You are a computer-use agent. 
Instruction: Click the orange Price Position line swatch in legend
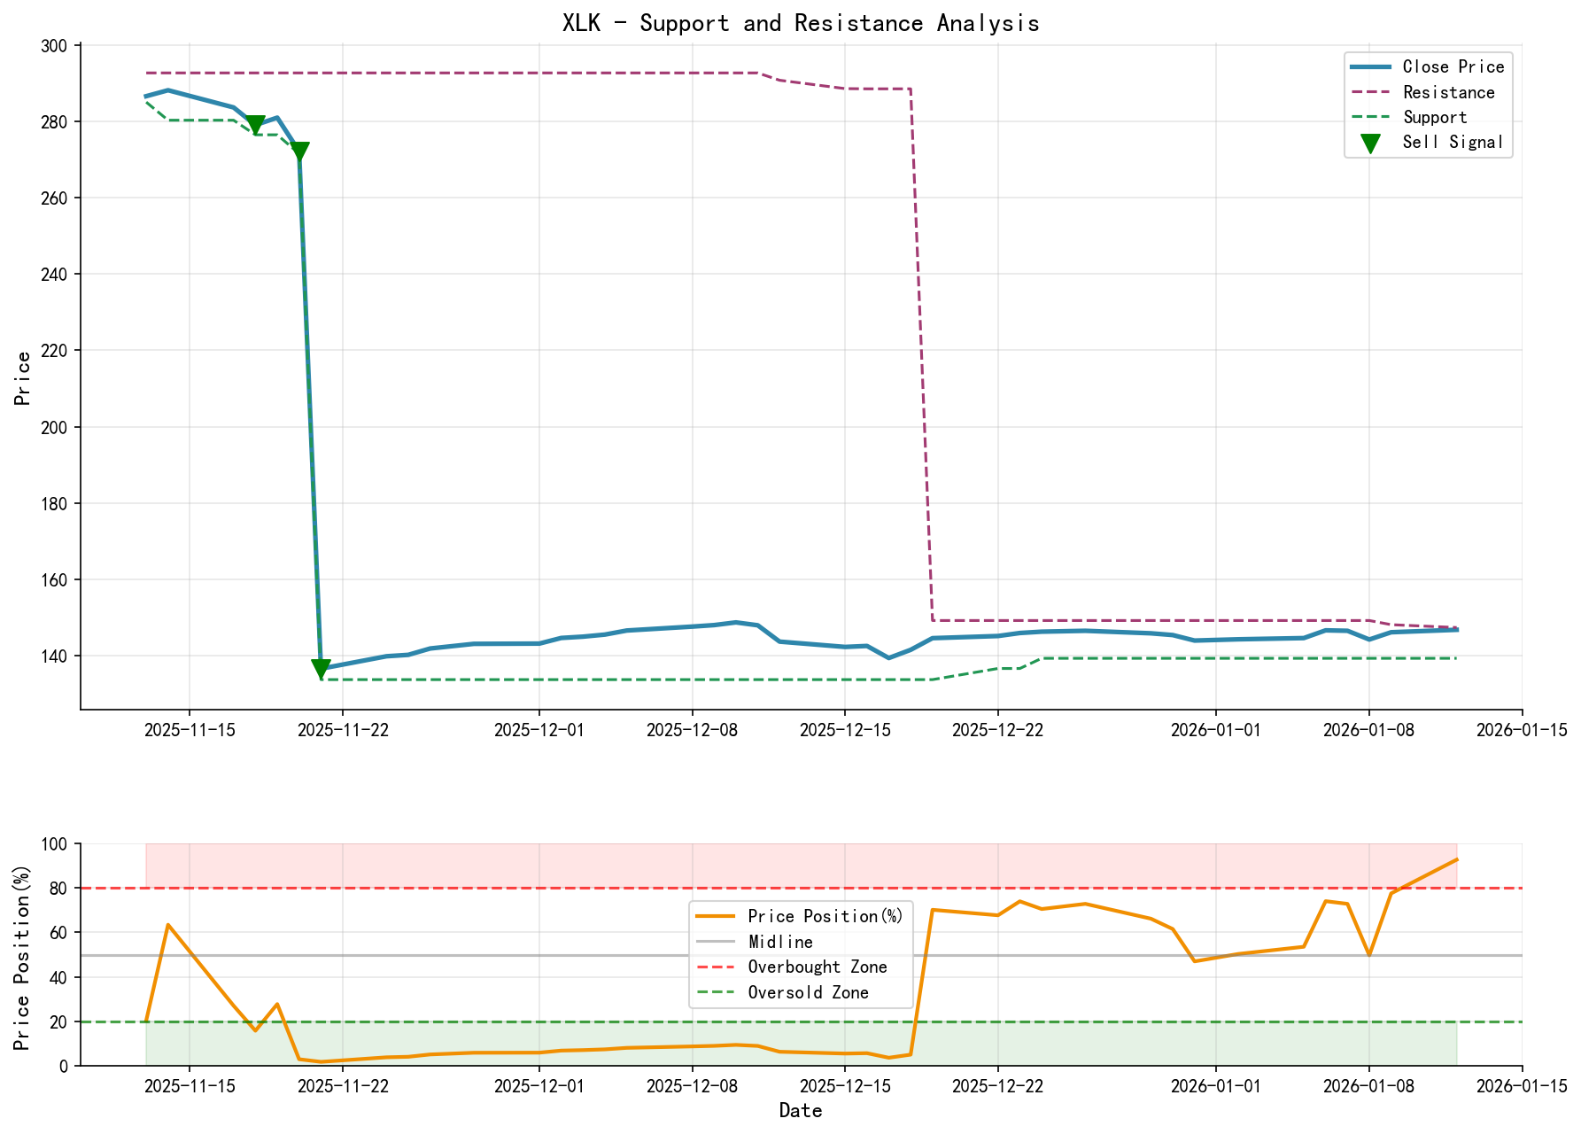[716, 916]
